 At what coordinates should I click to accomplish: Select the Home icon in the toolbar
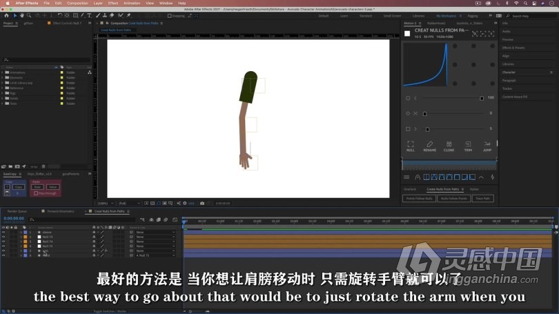tap(6, 16)
